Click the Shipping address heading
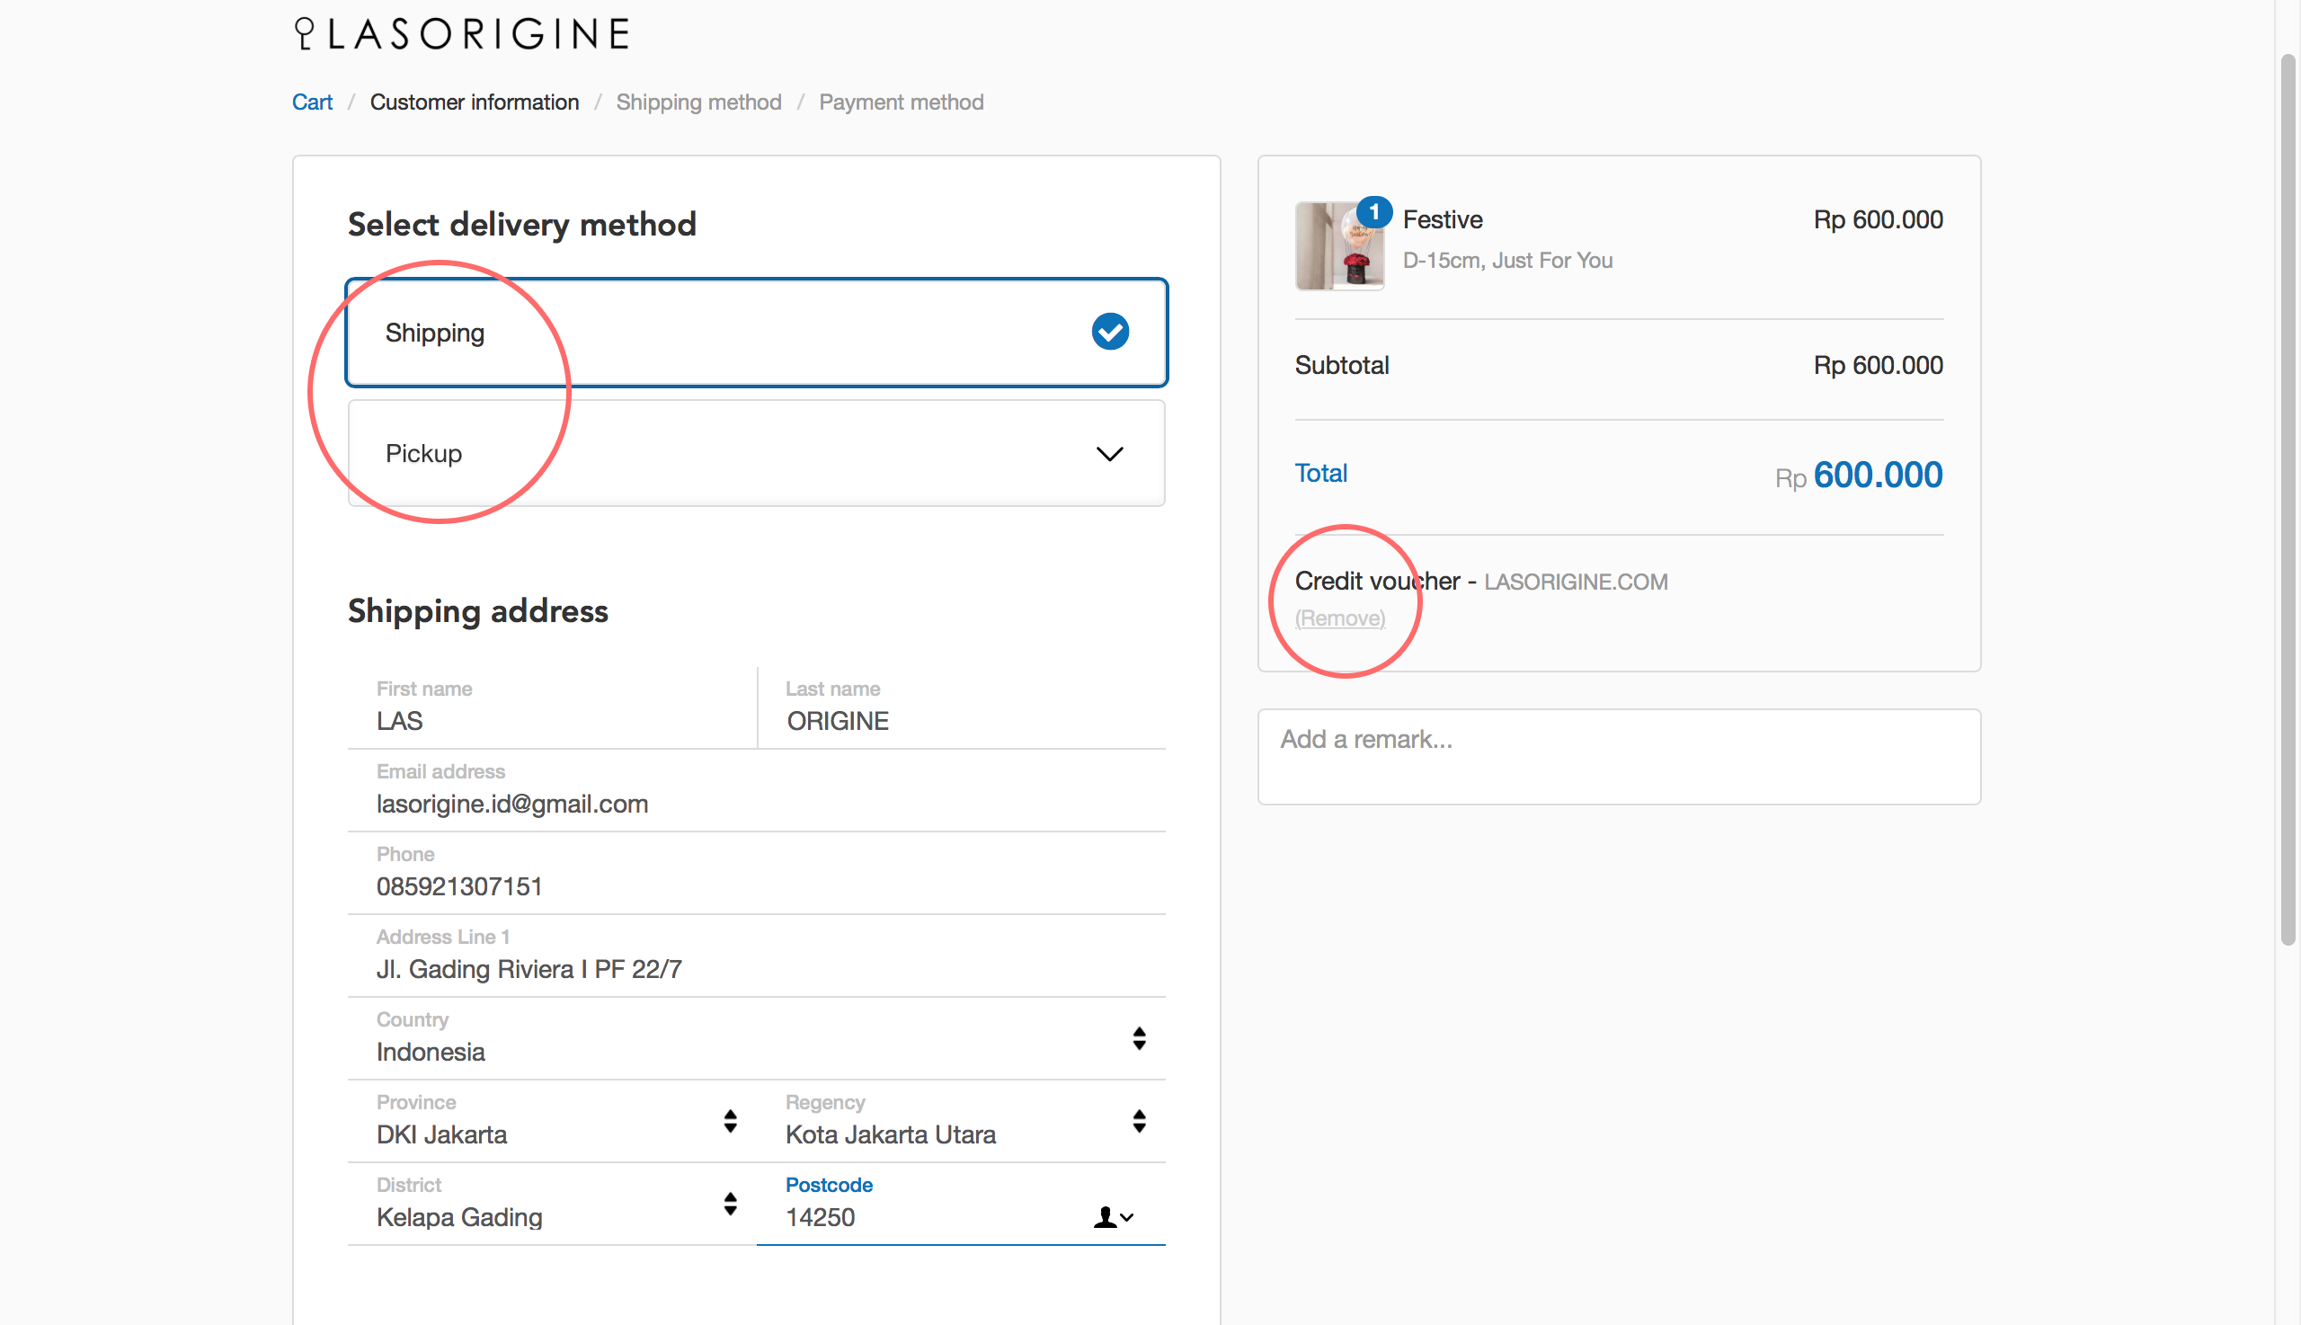The width and height of the screenshot is (2301, 1325). pos(477,610)
